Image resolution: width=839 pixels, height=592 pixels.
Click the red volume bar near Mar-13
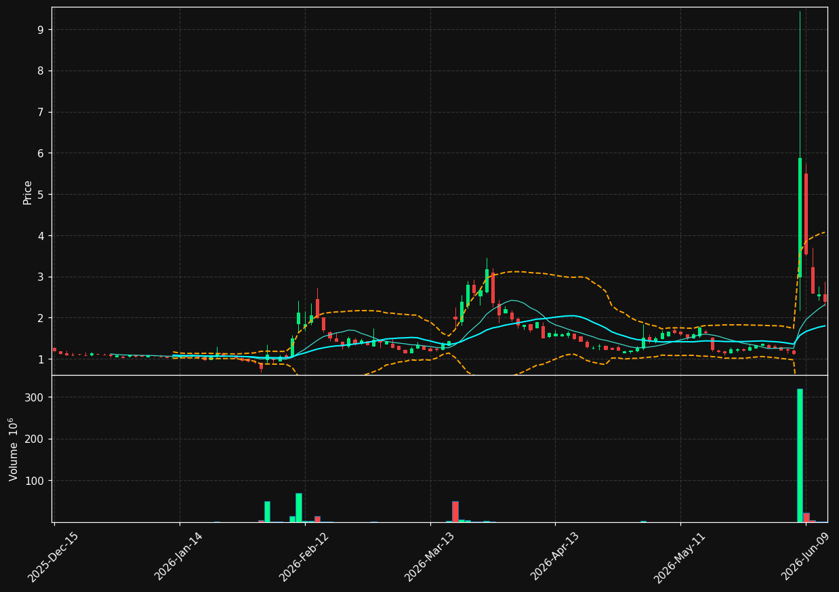(x=455, y=512)
